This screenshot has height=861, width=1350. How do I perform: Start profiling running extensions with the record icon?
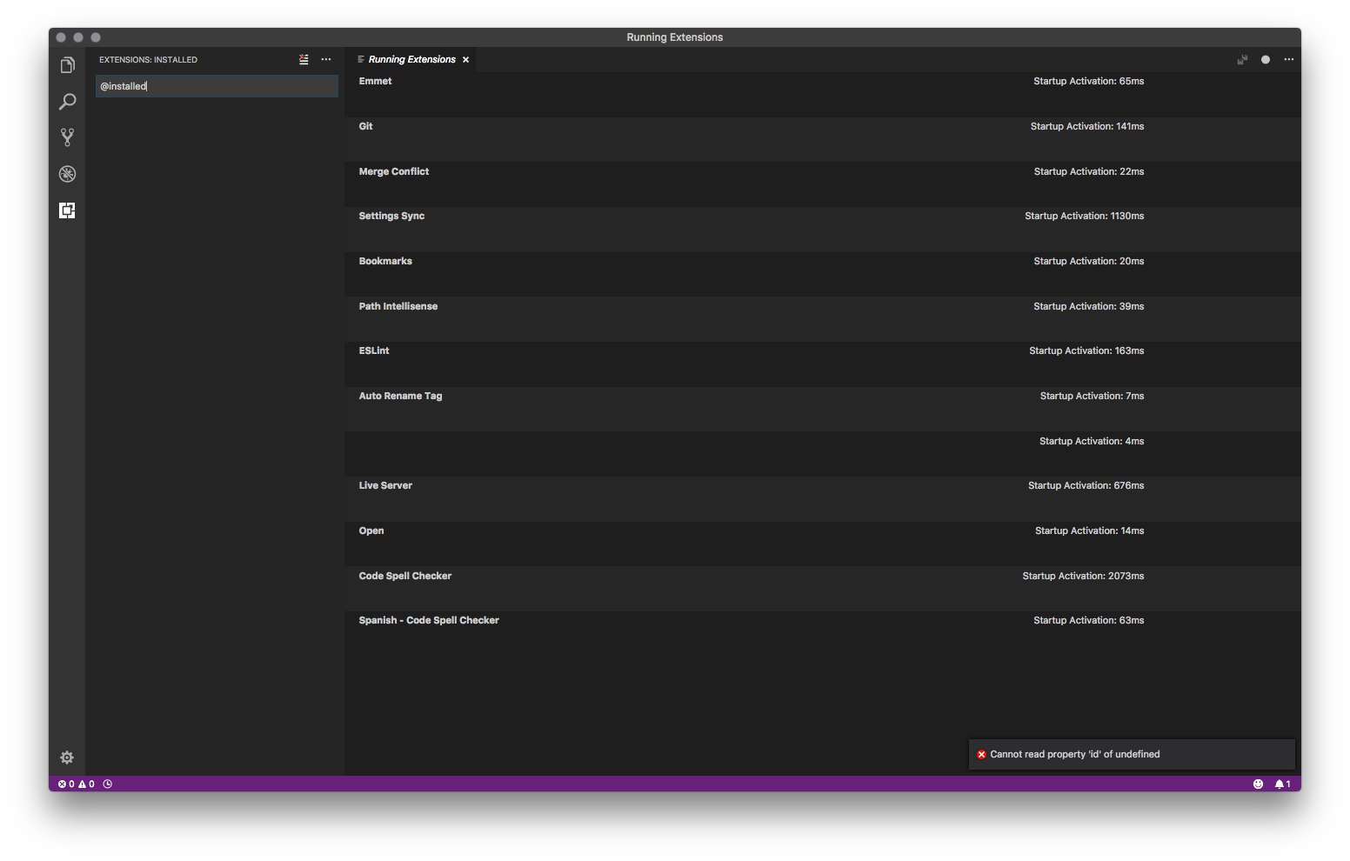pyautogui.click(x=1265, y=59)
